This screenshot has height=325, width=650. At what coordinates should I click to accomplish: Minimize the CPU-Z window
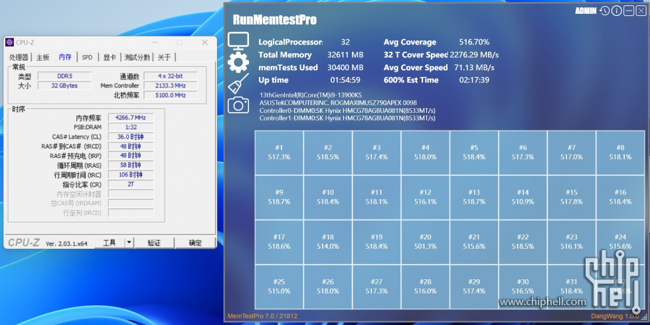pos(155,42)
